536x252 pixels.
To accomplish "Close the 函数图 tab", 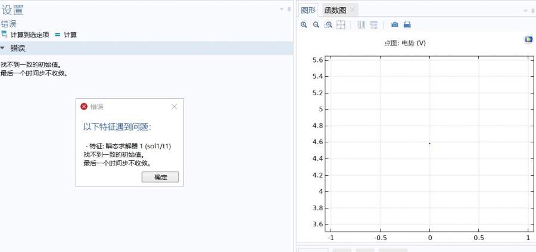I will click(353, 10).
